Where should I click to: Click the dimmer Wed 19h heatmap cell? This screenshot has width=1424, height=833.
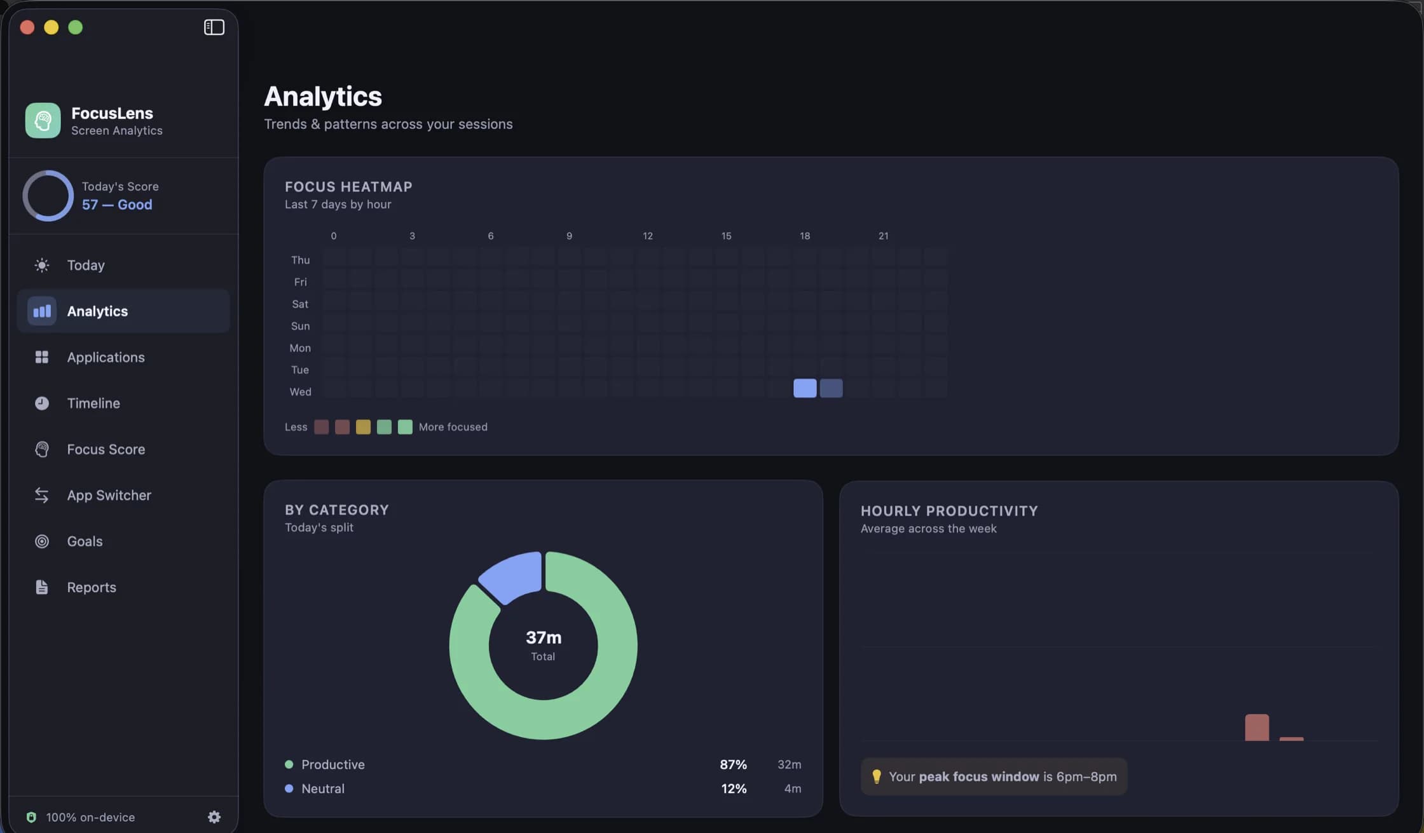click(831, 388)
